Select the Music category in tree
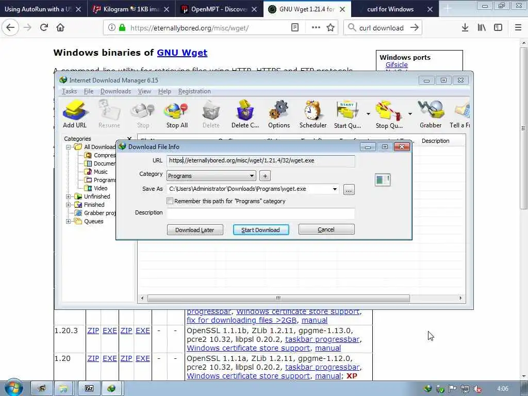The width and height of the screenshot is (528, 396). tap(101, 172)
